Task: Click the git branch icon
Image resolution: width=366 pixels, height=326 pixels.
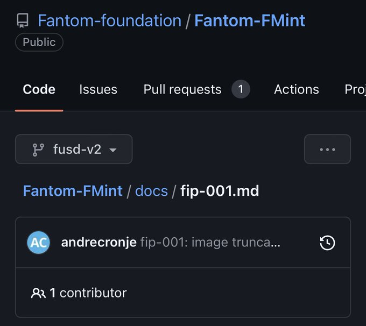Action: pyautogui.click(x=38, y=150)
